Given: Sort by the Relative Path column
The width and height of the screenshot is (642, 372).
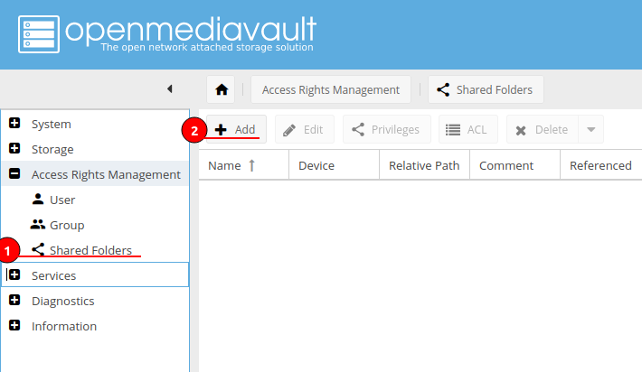Looking at the screenshot, I should [425, 165].
